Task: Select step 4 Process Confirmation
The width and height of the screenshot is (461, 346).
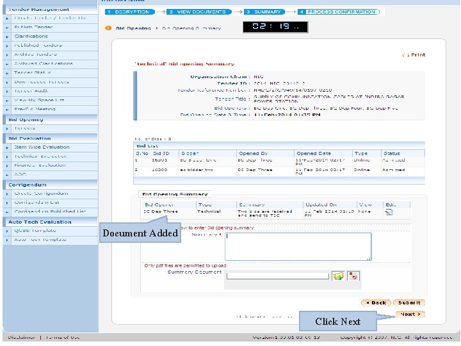Action: 339,12
